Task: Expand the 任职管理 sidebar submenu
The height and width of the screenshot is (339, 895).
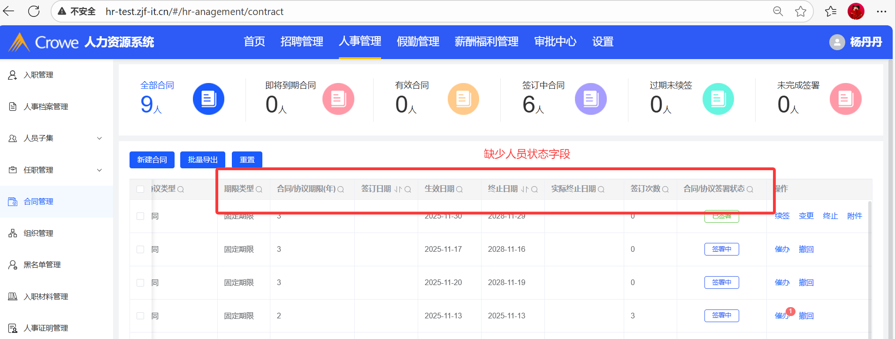Action: click(x=99, y=170)
